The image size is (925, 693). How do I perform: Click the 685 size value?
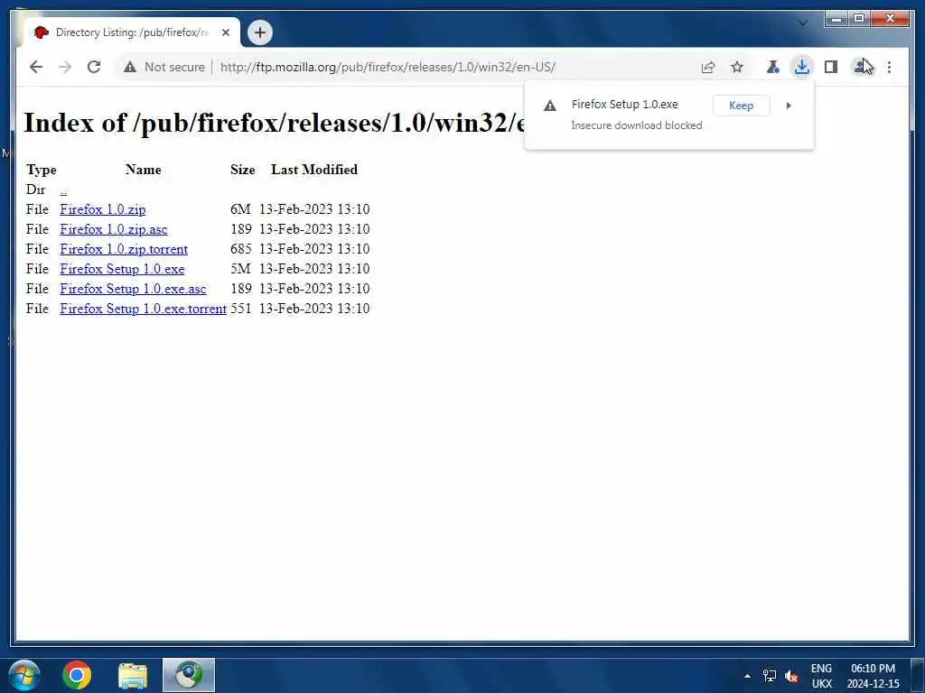coord(240,249)
